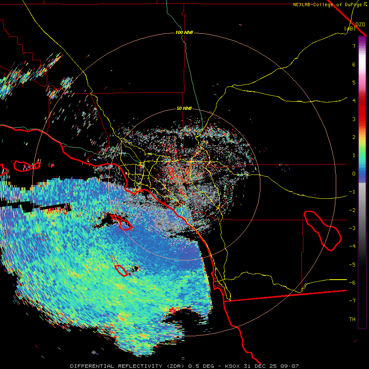
Task: Click the 5 value on color scale
Action: (x=354, y=82)
